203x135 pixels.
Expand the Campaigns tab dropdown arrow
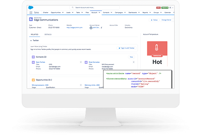125,12
